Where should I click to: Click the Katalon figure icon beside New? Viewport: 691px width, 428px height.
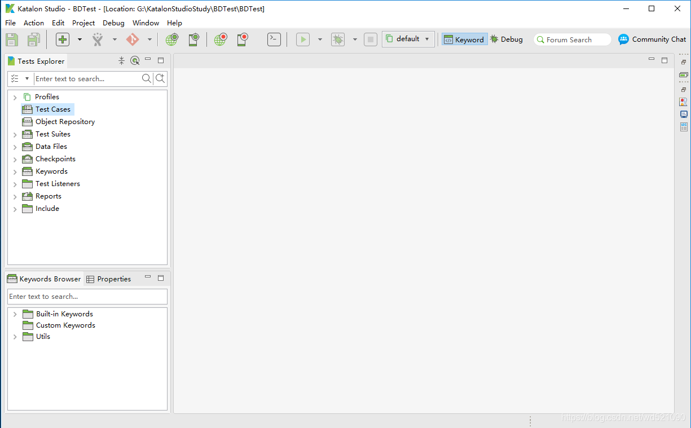click(98, 39)
